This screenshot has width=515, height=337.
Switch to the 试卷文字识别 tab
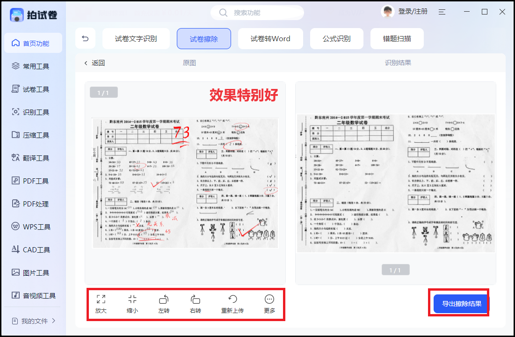tap(136, 38)
